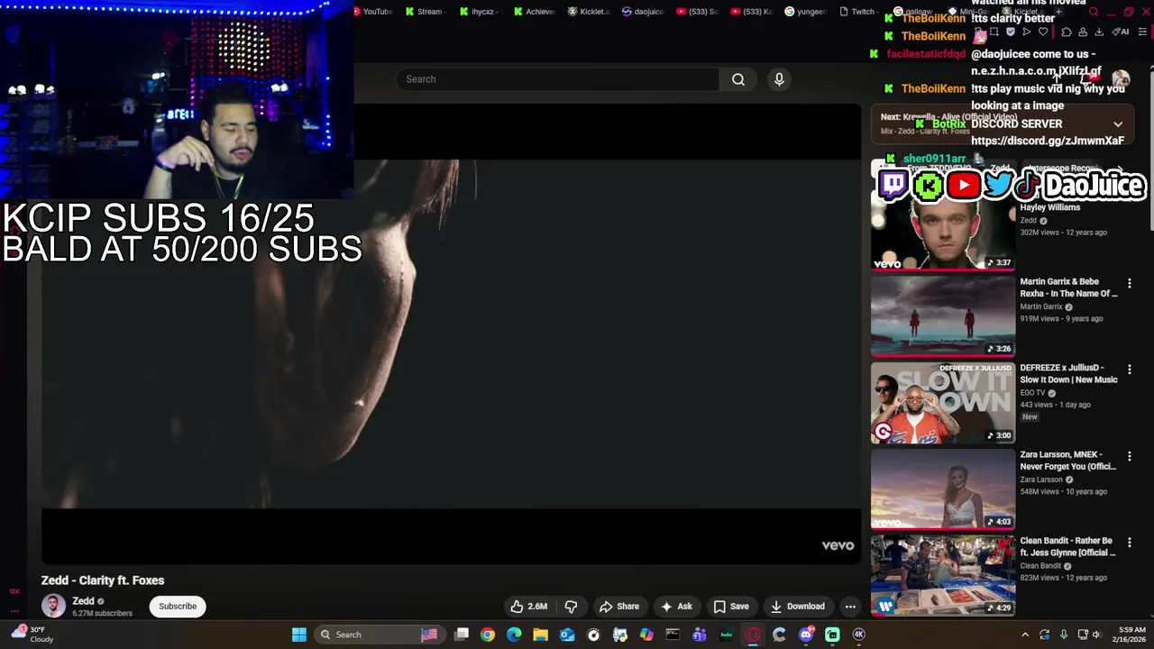Click the Opera GX taskbar icon
1154x649 pixels.
coord(753,635)
